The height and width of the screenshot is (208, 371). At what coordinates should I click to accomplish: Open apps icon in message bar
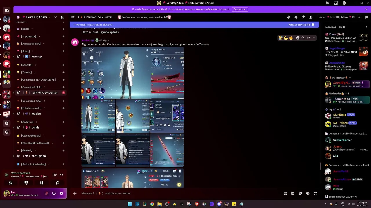315,193
